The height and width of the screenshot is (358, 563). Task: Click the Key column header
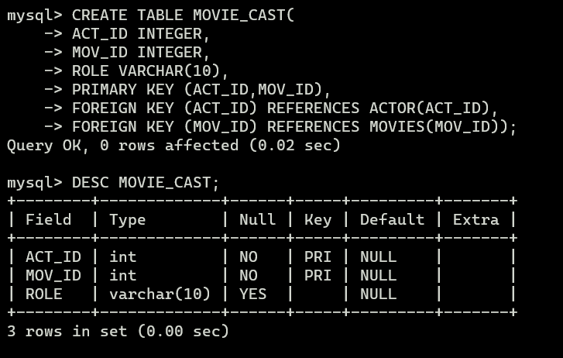318,220
